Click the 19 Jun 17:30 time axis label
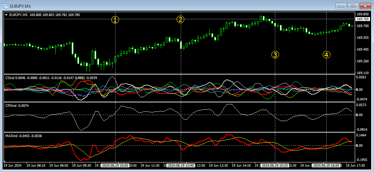 (x=355, y=165)
